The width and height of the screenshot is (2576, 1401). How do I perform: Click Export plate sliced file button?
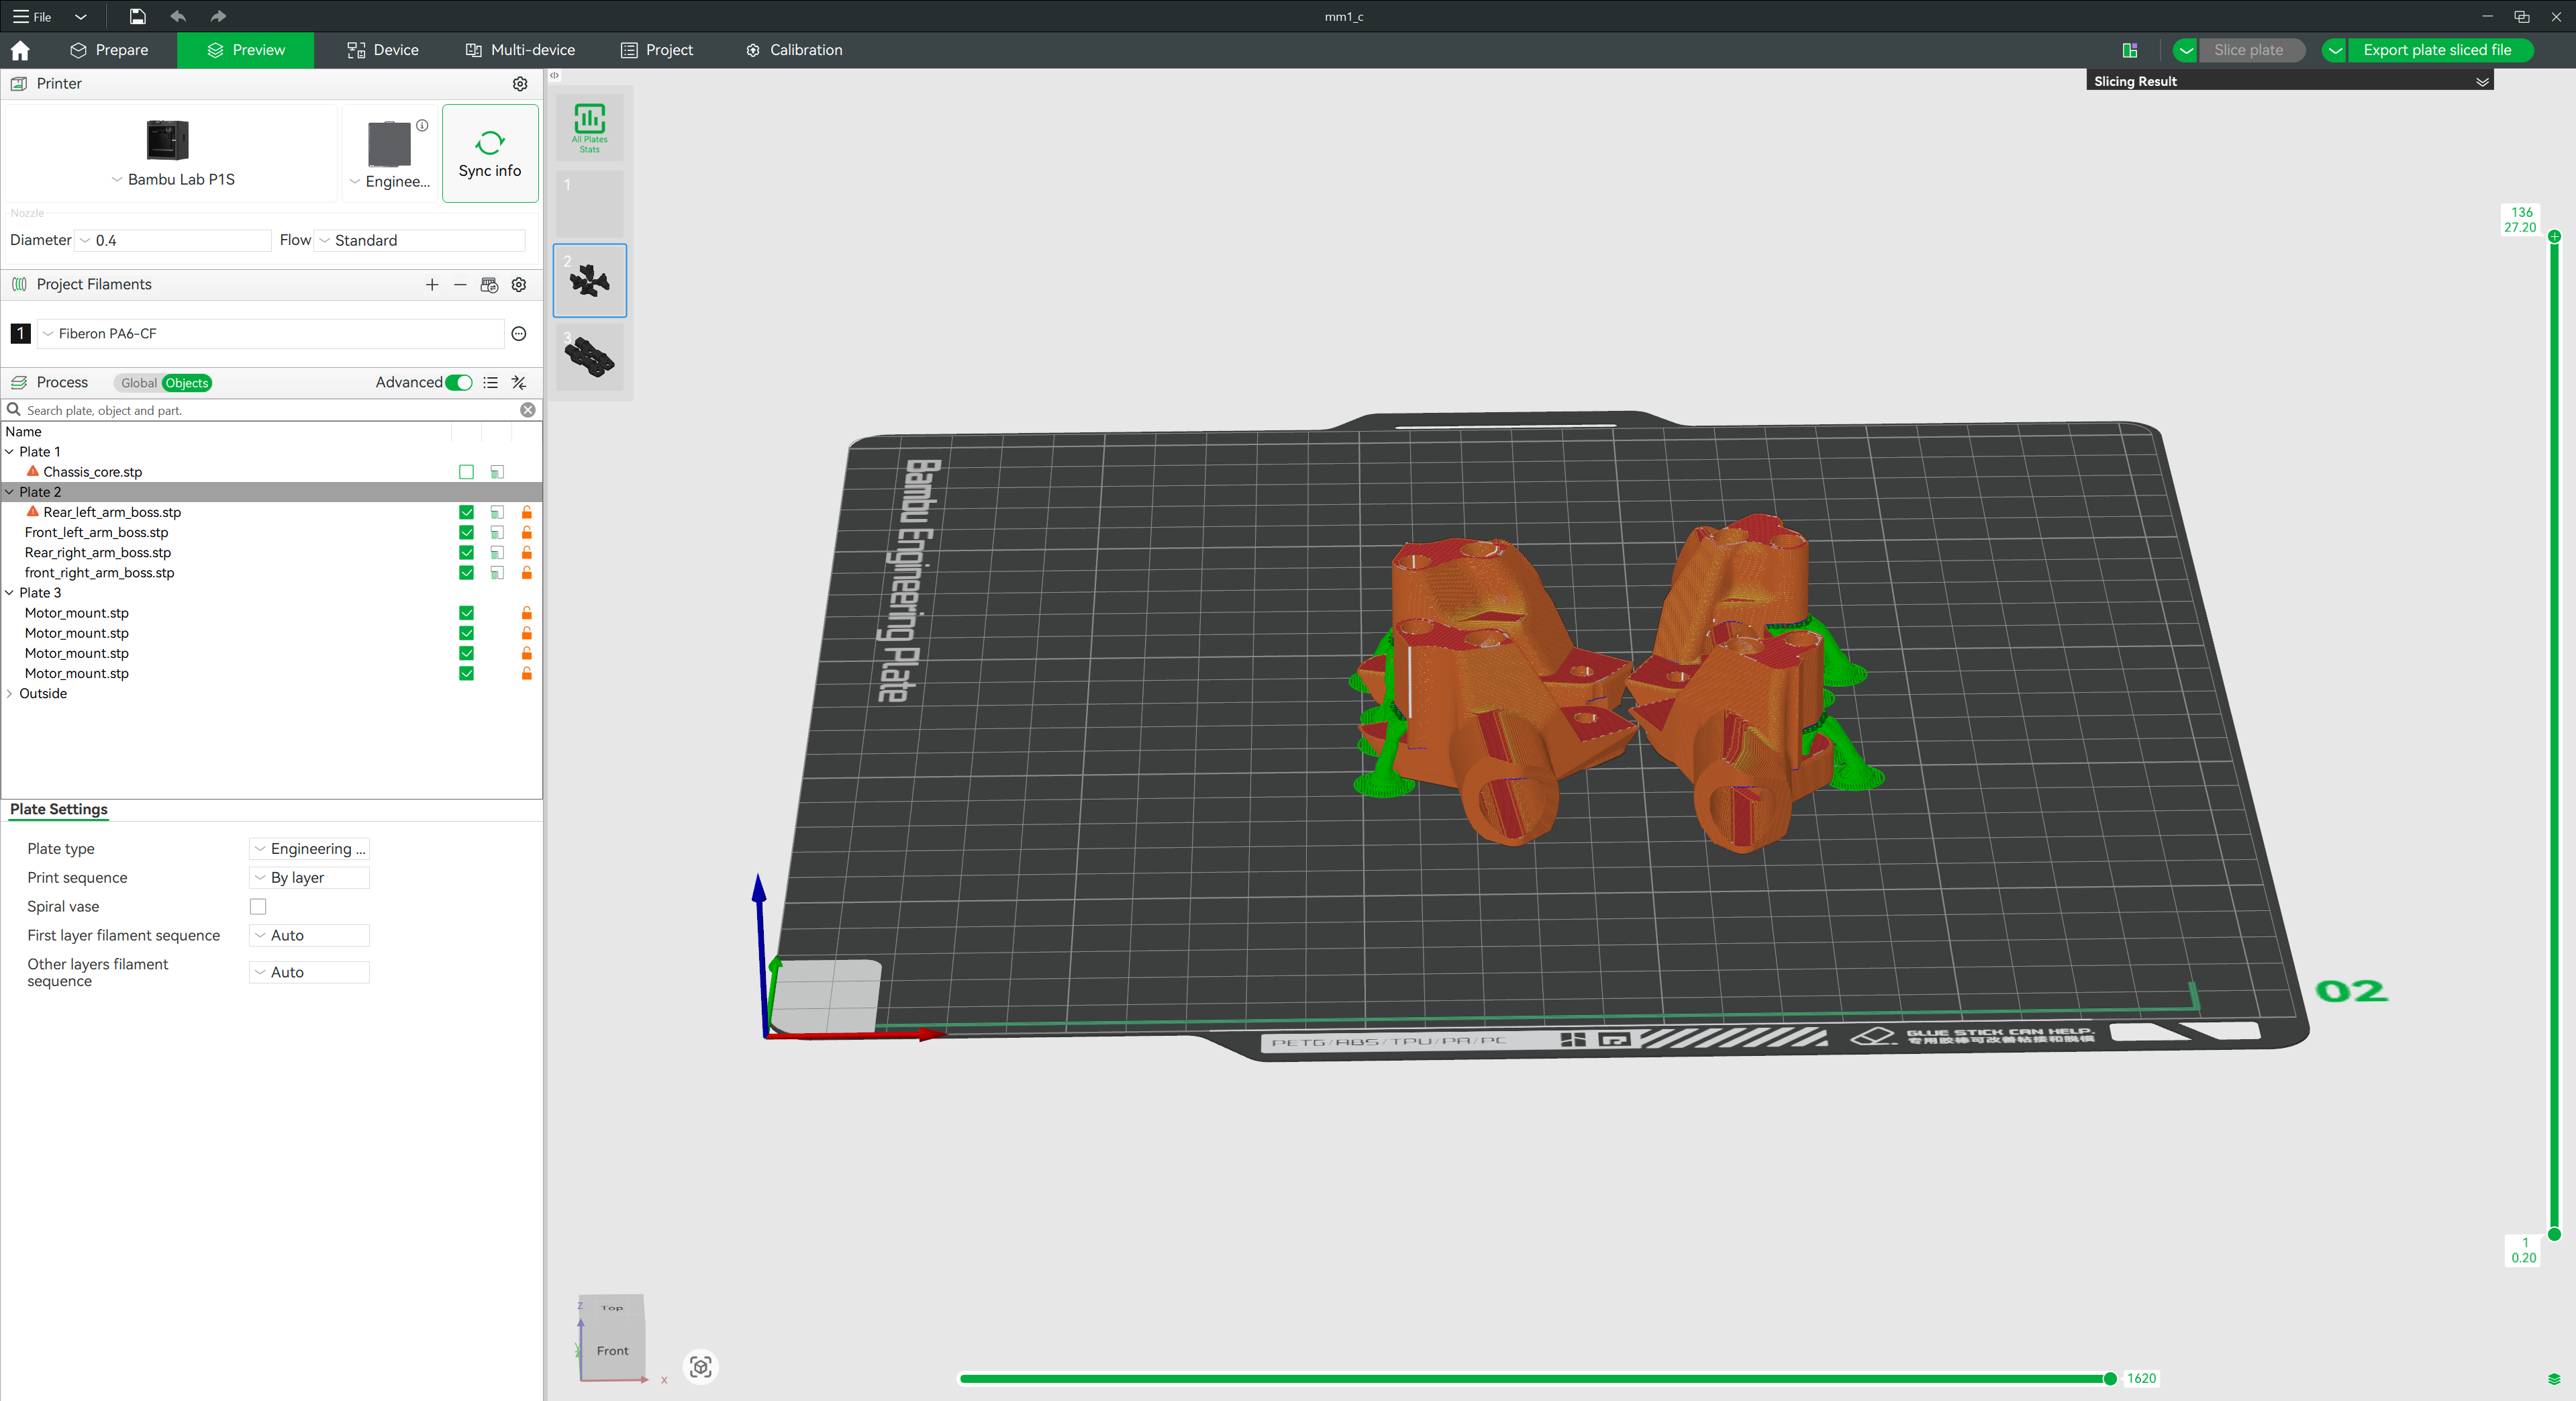point(2436,50)
